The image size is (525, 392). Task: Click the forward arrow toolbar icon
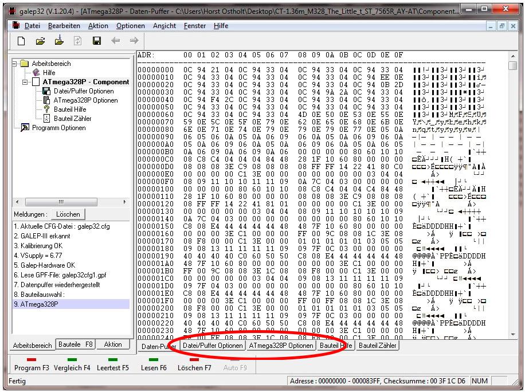coord(134,41)
